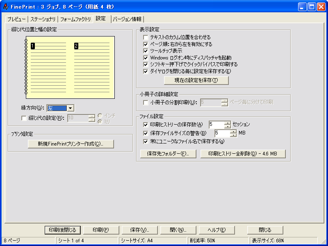Viewport: 328px width, 246px height.
Task: Click 新規FinePrintプリンター作成 button
Action: pyautogui.click(x=71, y=144)
